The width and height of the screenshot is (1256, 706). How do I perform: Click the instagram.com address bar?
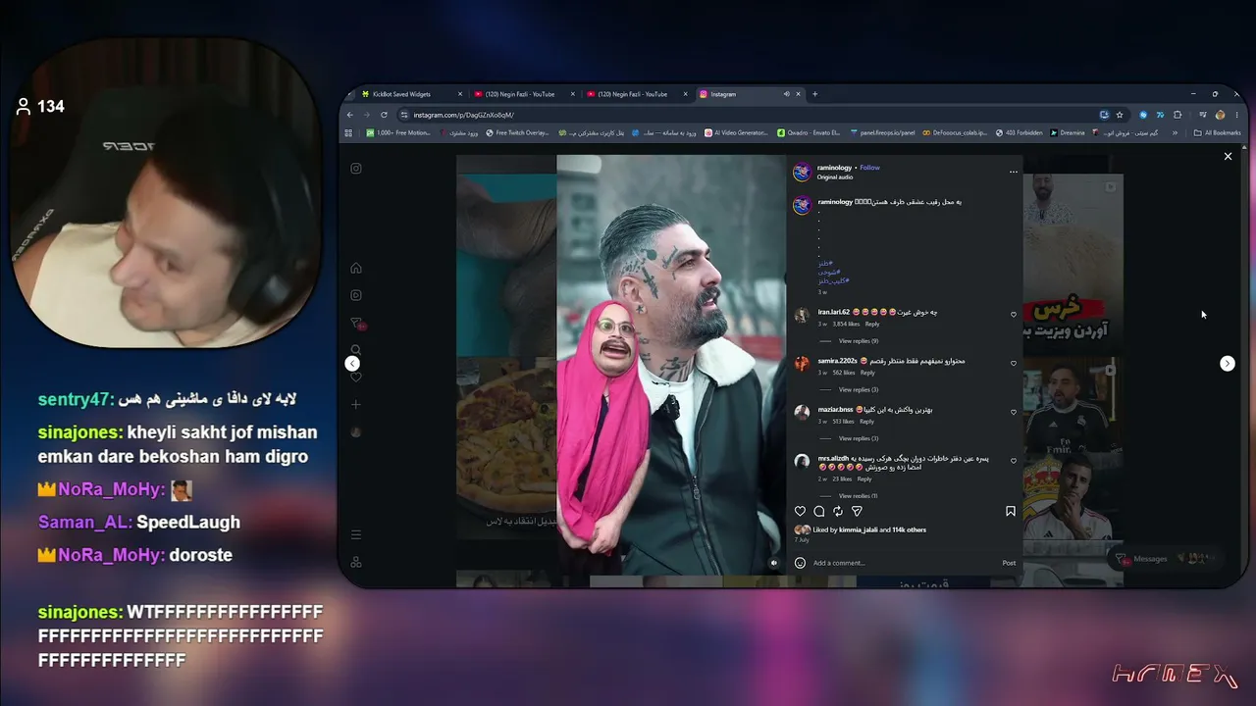[746, 115]
